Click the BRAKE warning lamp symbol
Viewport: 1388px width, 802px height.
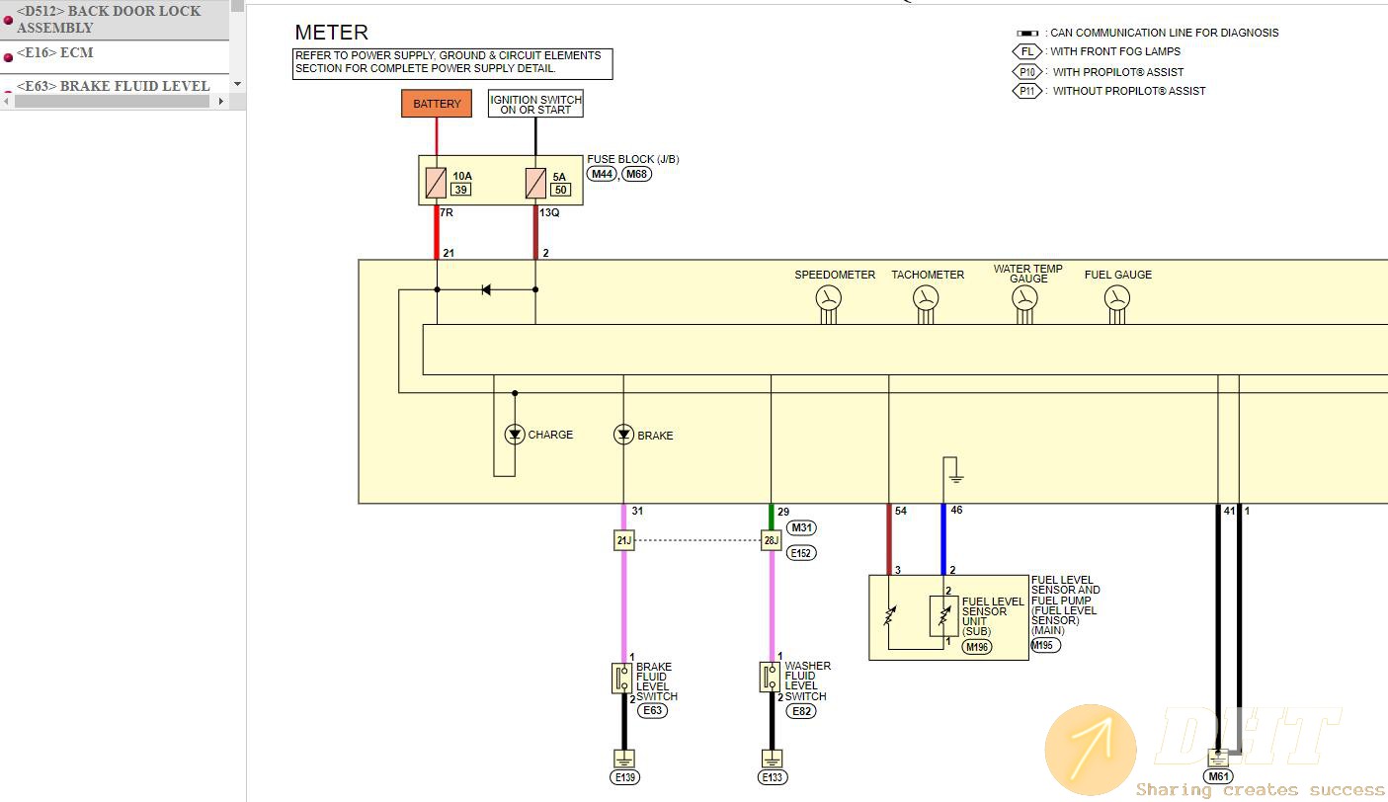coord(623,435)
